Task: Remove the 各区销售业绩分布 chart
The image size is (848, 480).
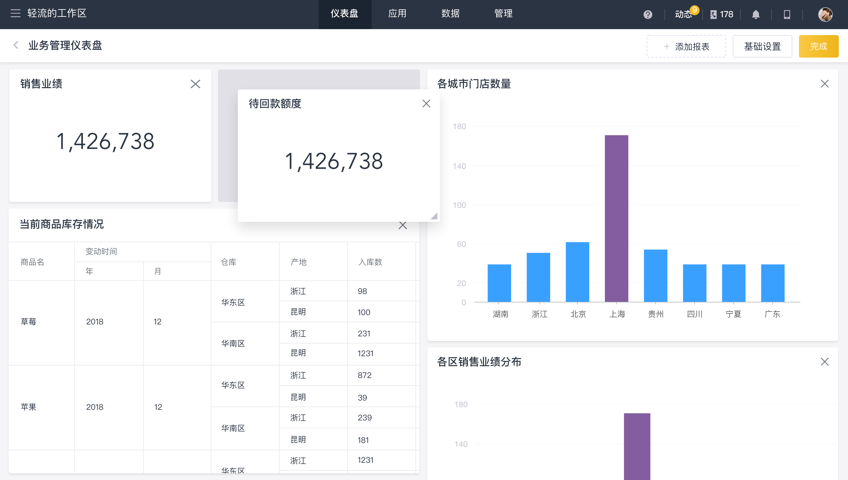Action: [x=825, y=362]
